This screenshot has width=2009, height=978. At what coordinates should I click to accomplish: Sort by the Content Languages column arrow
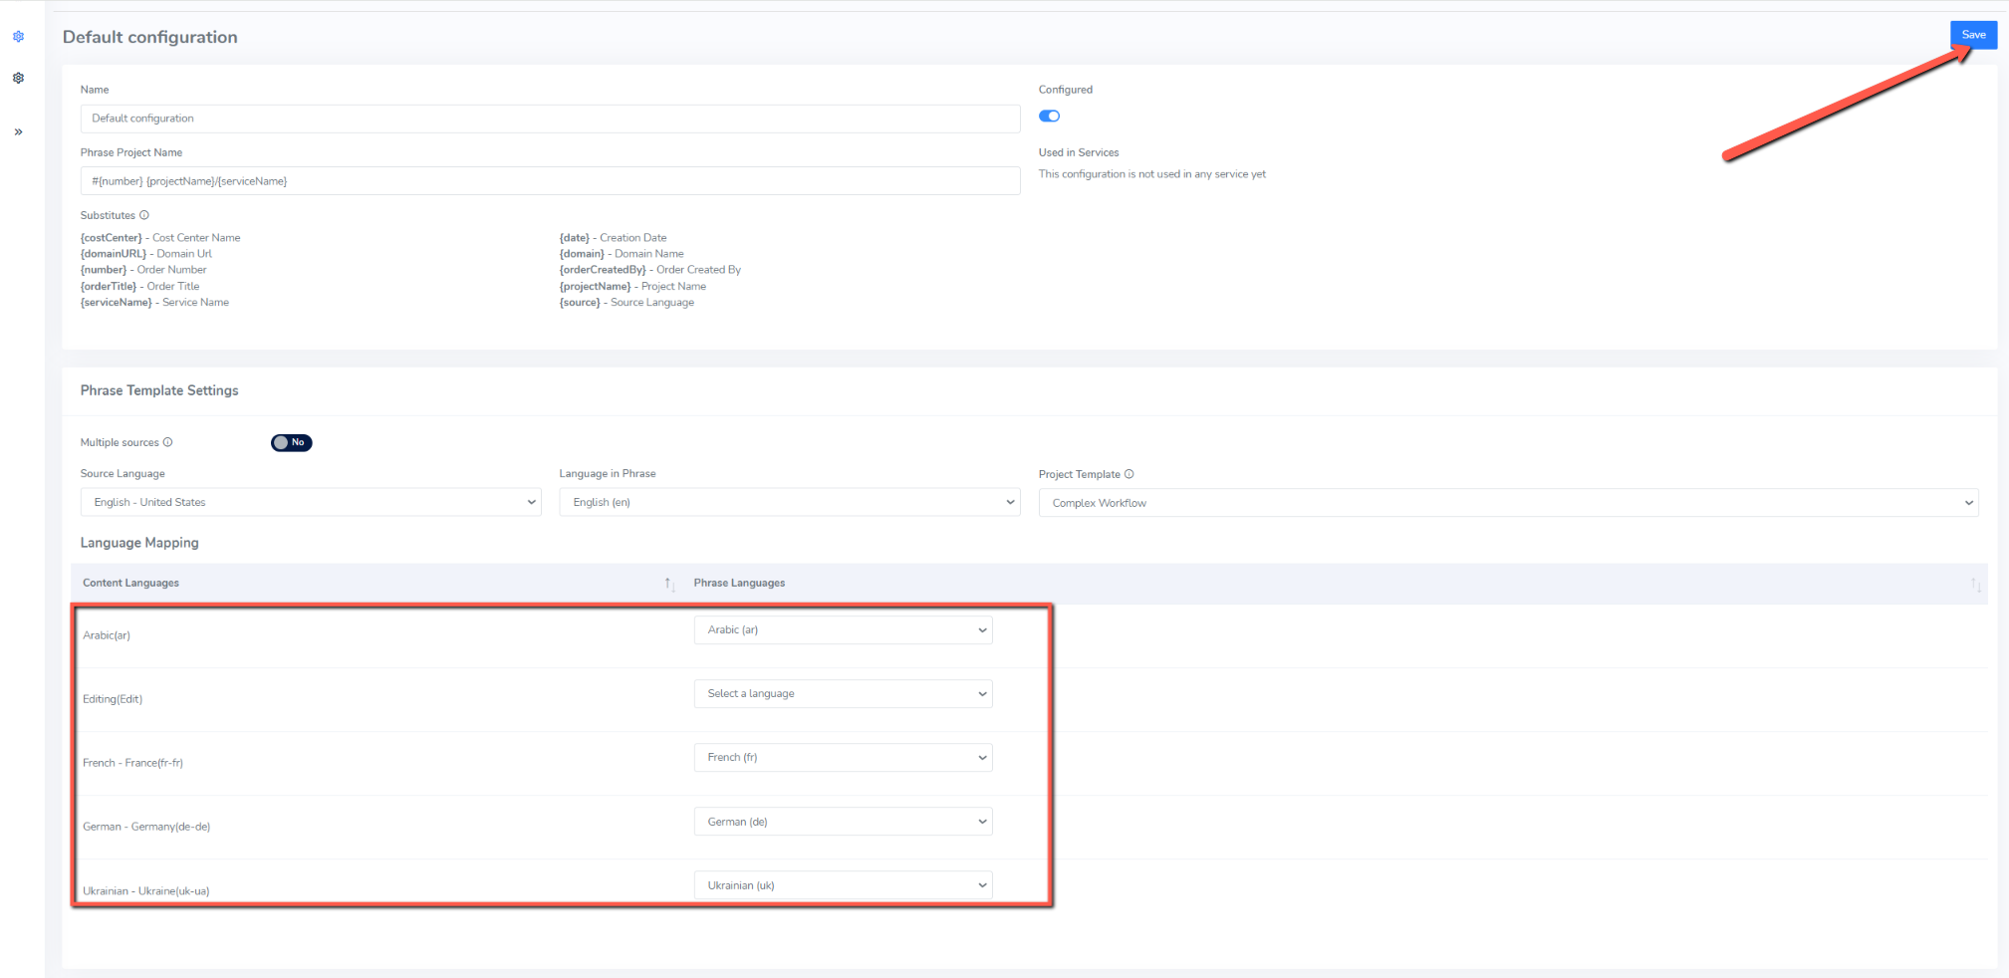click(x=669, y=584)
